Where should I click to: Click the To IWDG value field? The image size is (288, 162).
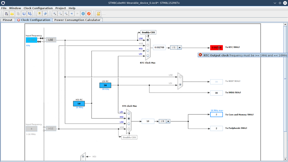217,93
